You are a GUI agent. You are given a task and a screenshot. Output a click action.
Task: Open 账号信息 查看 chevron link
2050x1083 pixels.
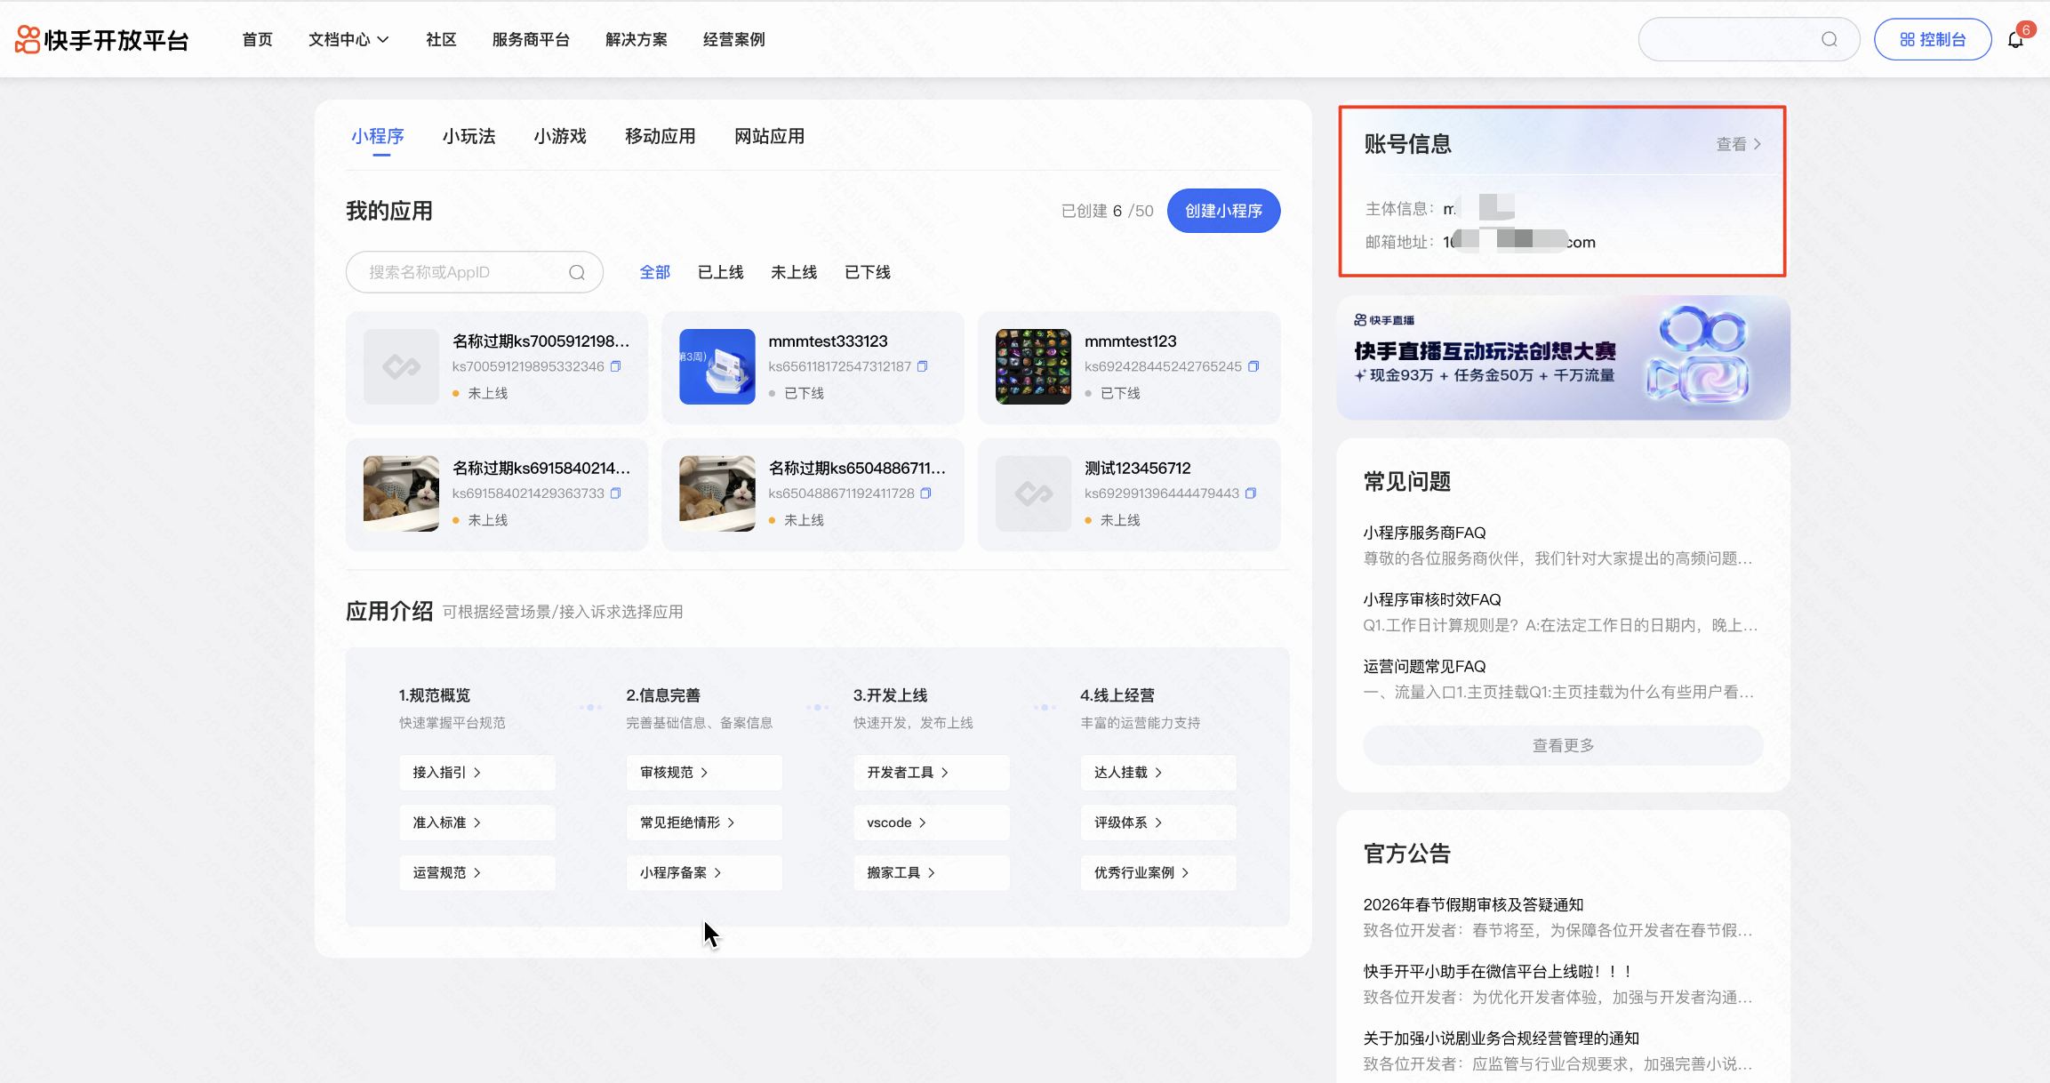[x=1738, y=144]
